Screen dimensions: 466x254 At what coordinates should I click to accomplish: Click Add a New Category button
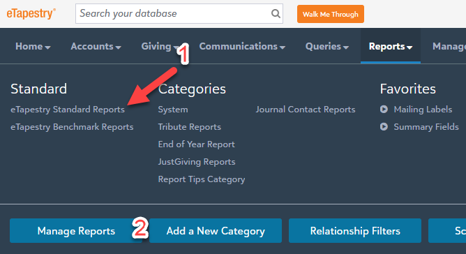(216, 231)
